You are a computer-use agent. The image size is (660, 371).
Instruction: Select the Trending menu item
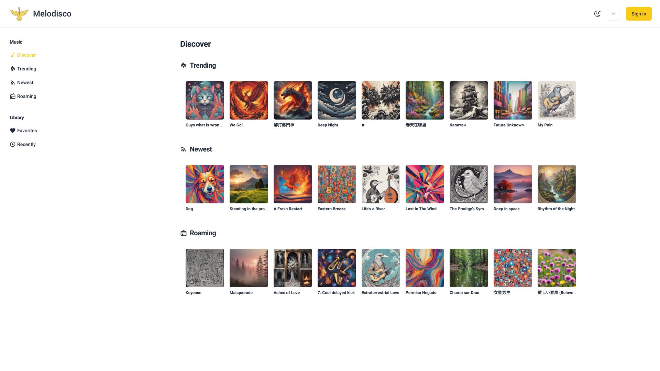[26, 69]
